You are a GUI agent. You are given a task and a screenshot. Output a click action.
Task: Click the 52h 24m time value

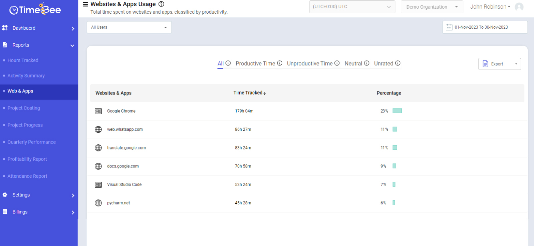pyautogui.click(x=243, y=184)
